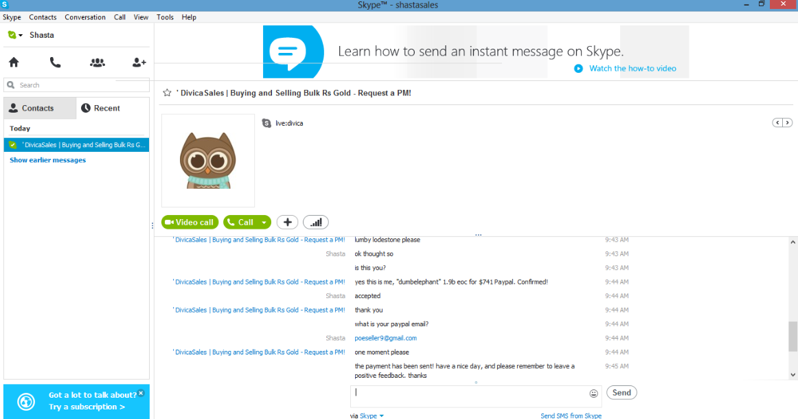This screenshot has height=419, width=798.
Task: Click message "what is your paypal email?"
Action: (391, 324)
